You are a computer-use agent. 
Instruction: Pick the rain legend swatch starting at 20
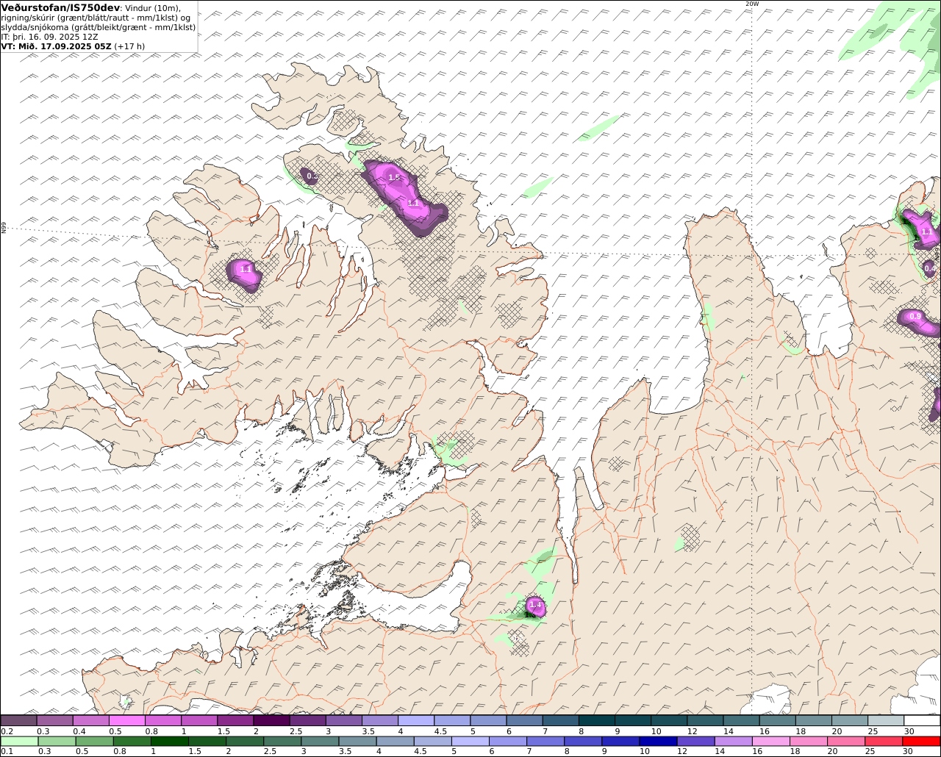coord(845,742)
